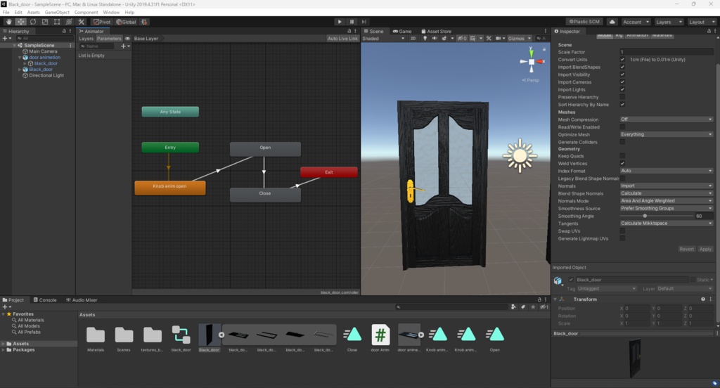Toggle Import BlendShapes checkbox
Screen dimensions: 720x388
coord(622,67)
